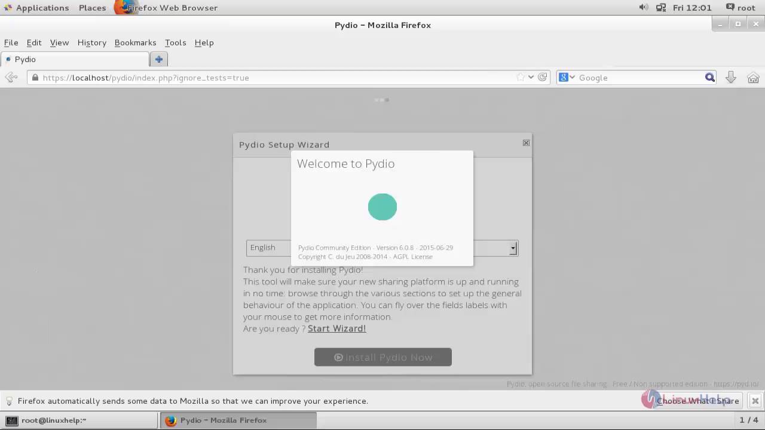Open the Edit menu

click(x=34, y=42)
